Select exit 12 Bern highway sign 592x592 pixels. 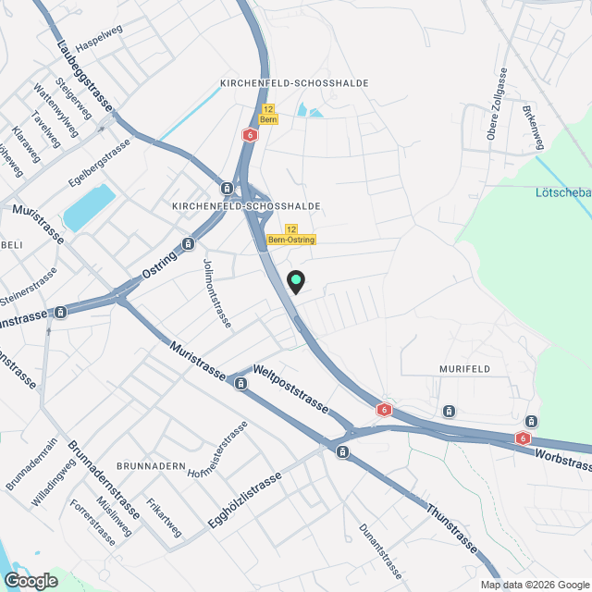pos(268,115)
